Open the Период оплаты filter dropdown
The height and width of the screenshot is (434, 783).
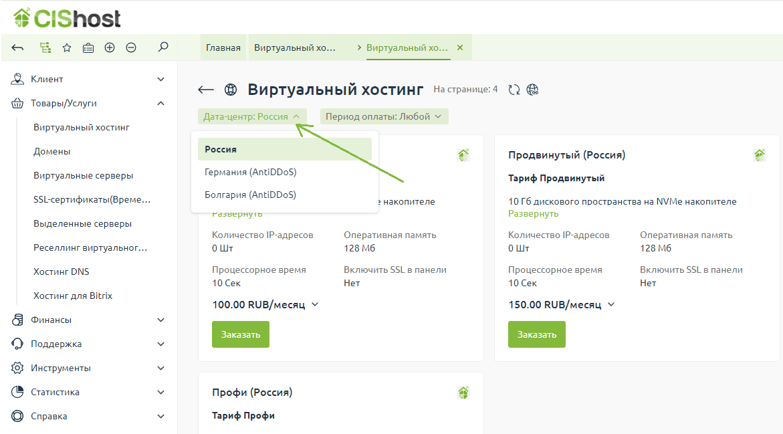[x=384, y=116]
